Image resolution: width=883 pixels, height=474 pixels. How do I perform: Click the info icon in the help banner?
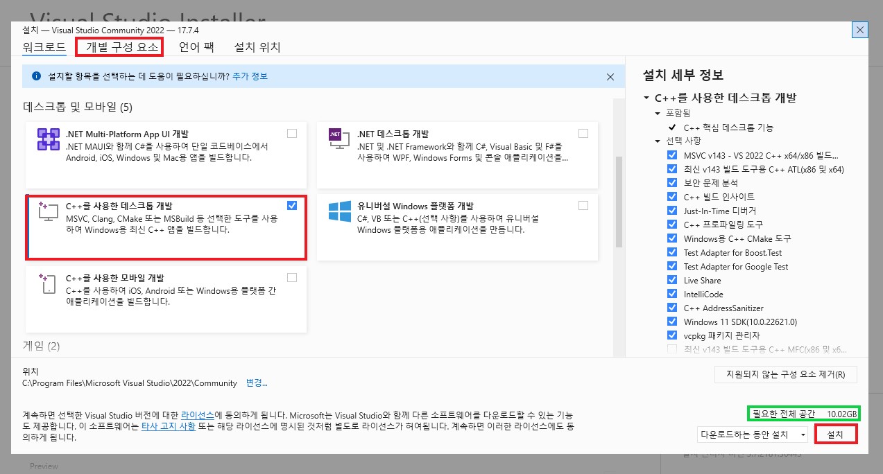[36, 76]
